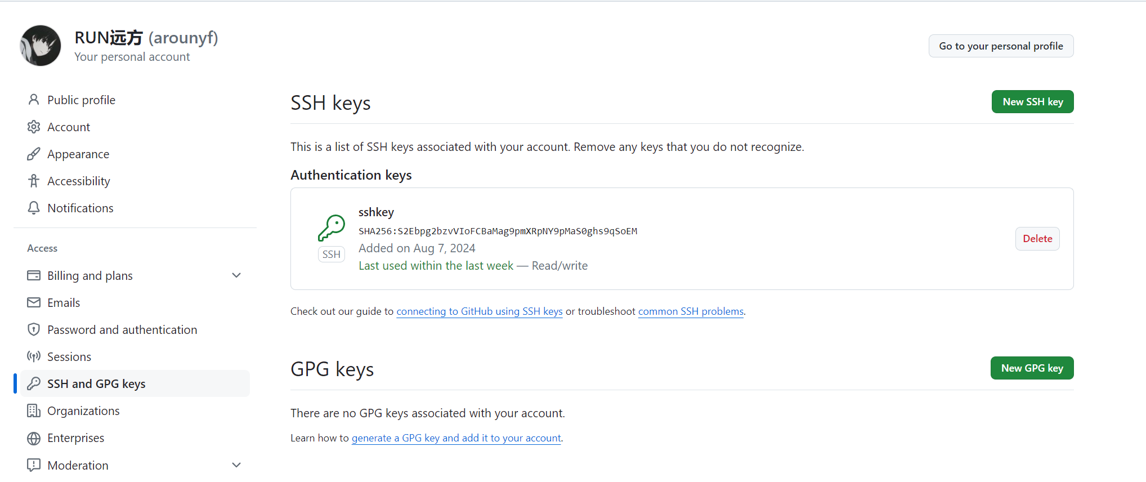The height and width of the screenshot is (482, 1146).
Task: Click the Account gear icon
Action: pos(34,127)
